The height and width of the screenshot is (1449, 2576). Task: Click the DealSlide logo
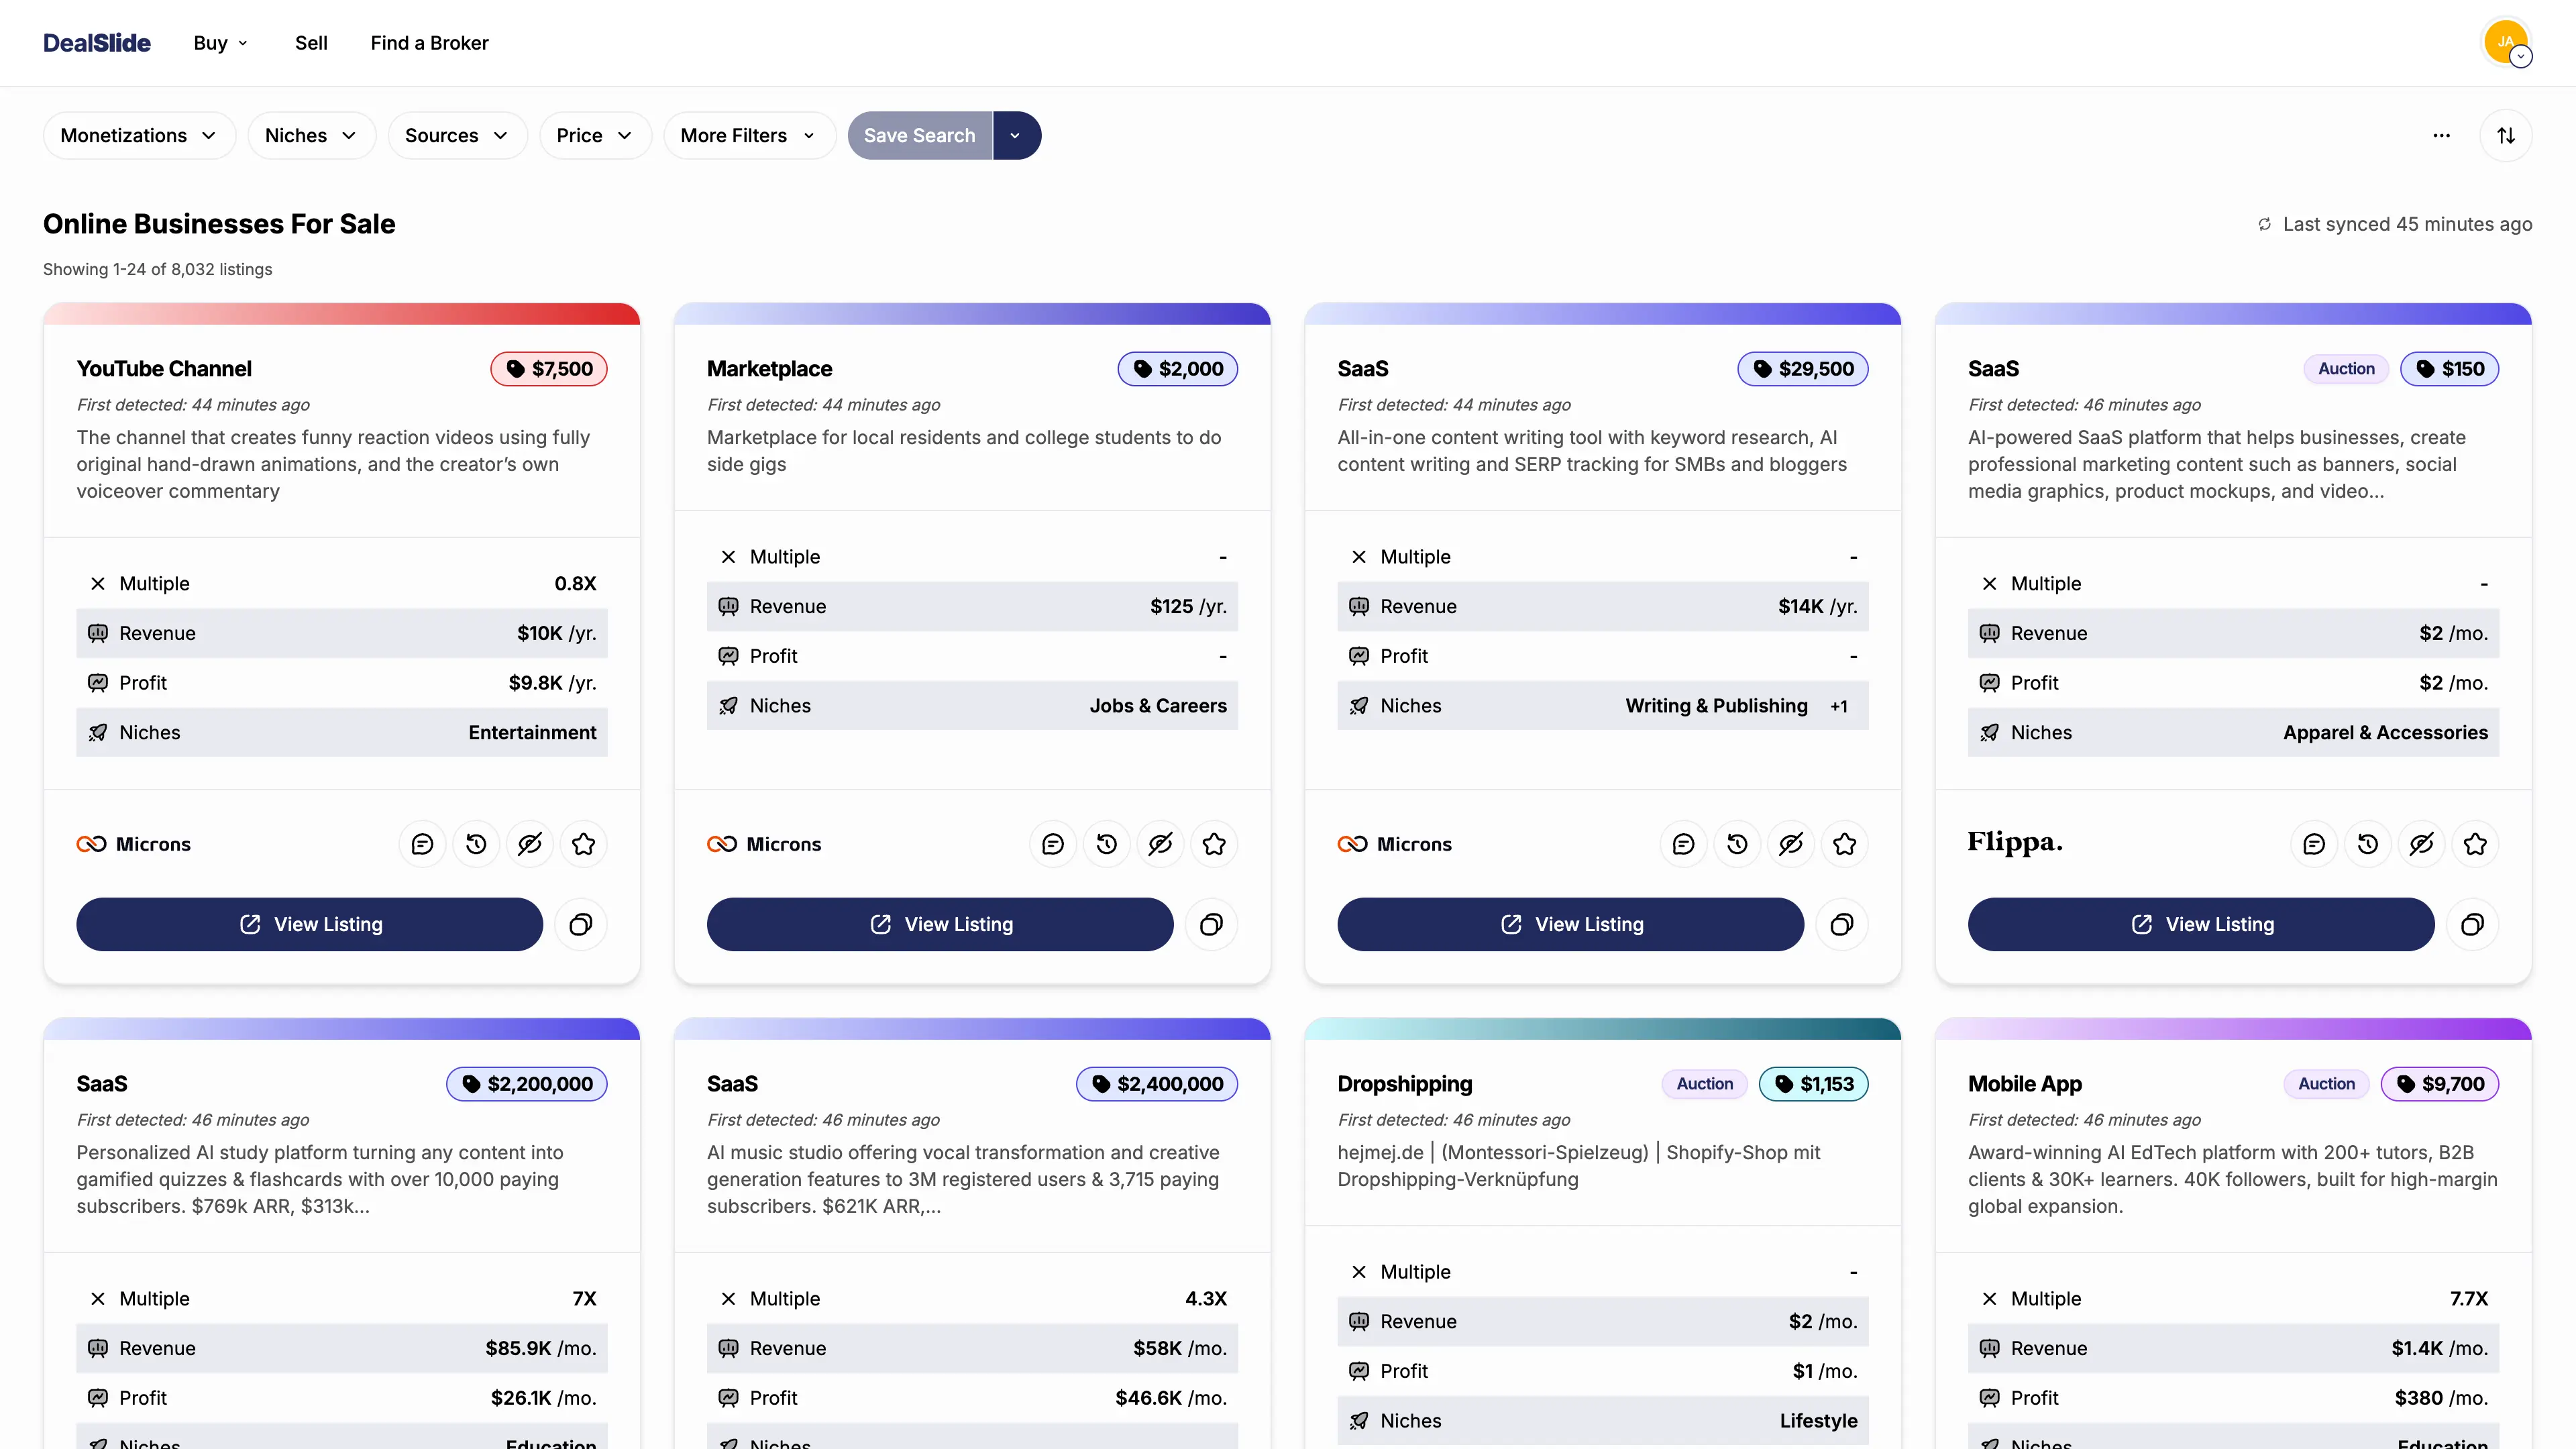pos(96,42)
